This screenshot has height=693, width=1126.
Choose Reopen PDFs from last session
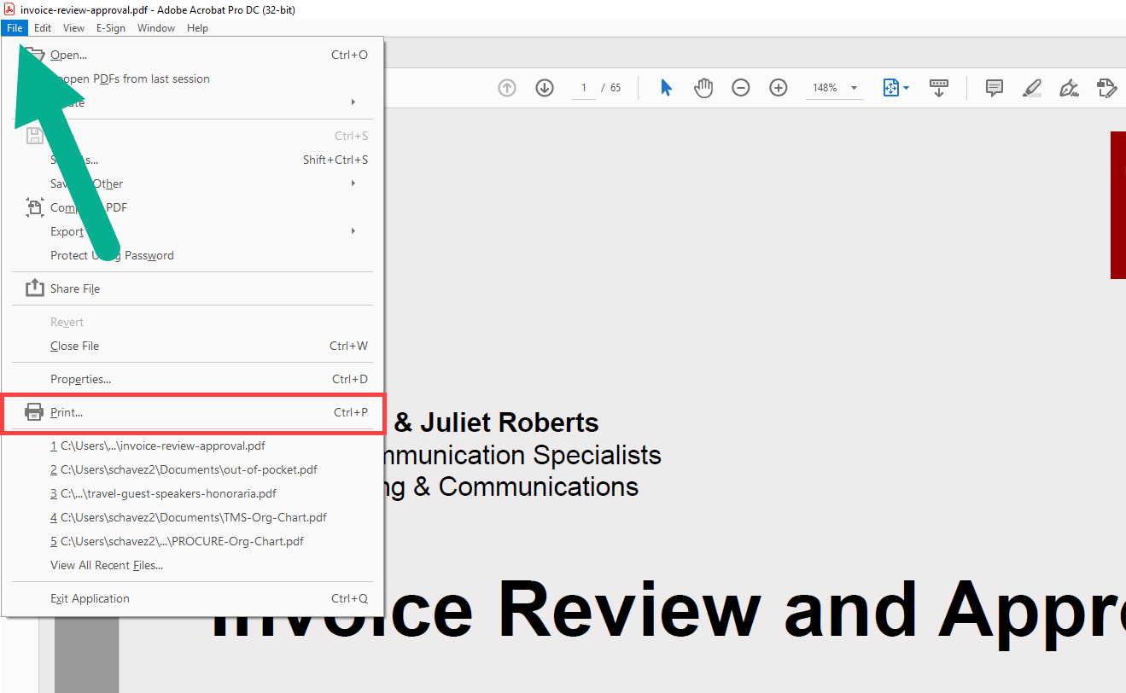pyautogui.click(x=192, y=79)
